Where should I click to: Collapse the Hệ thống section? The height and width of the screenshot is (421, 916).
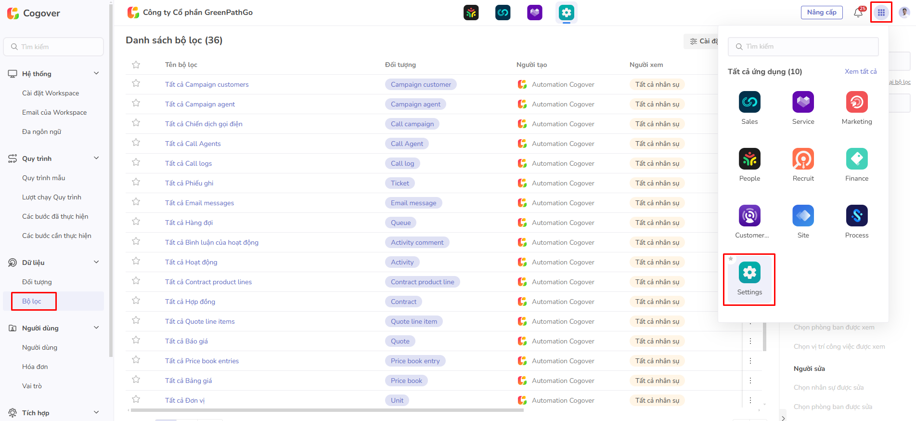[x=96, y=73]
